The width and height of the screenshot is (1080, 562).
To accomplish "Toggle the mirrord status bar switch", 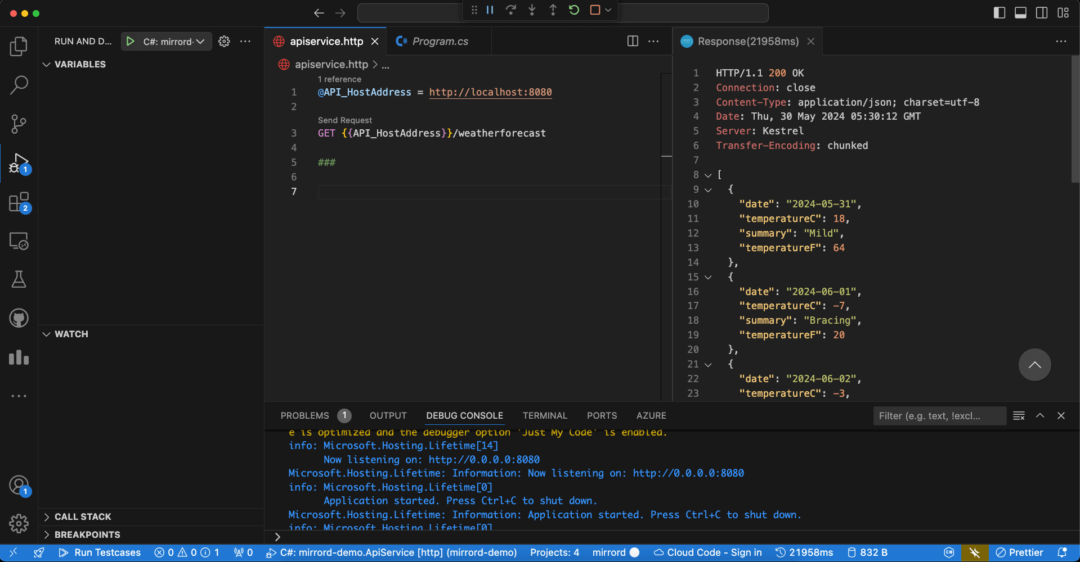I will [x=616, y=552].
